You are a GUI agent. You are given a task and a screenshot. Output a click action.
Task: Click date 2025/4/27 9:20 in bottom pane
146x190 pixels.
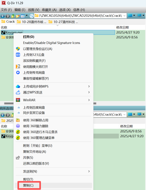[x=132, y=136]
